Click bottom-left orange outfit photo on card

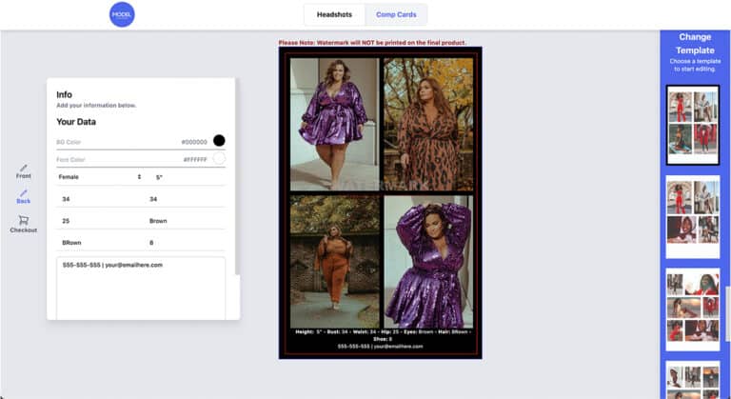tap(335, 261)
